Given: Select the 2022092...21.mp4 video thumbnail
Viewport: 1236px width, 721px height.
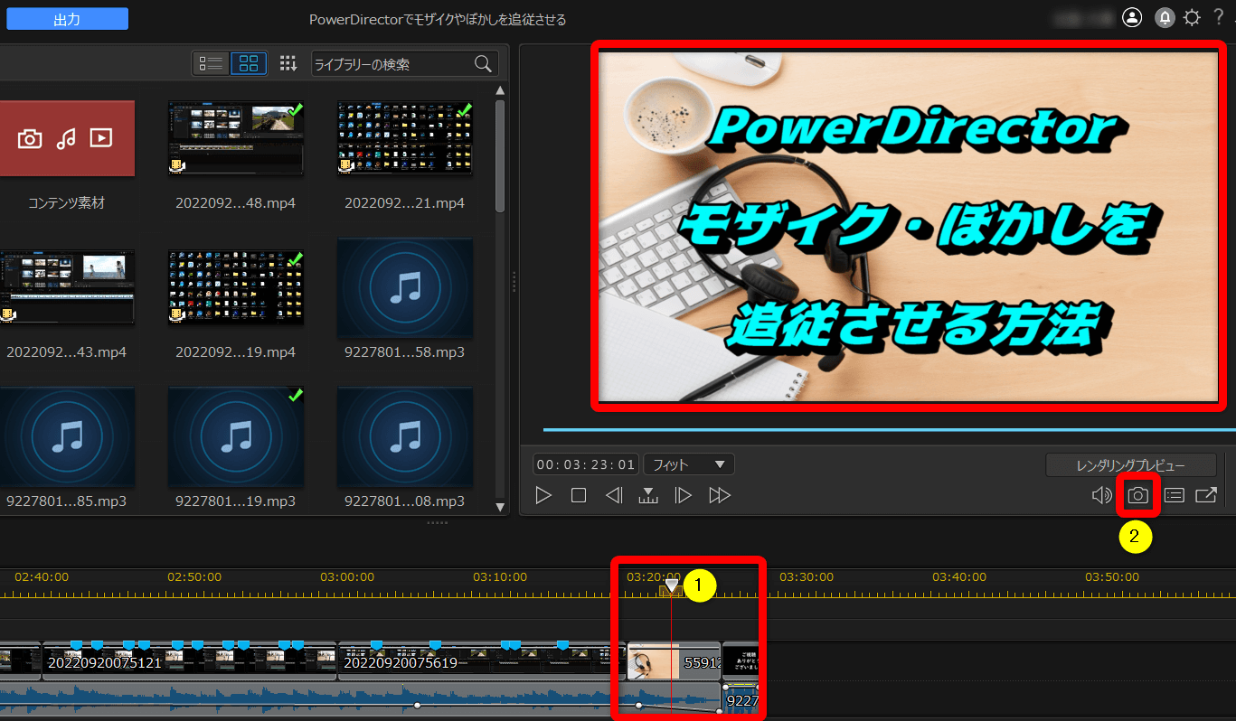Looking at the screenshot, I should pos(405,138).
